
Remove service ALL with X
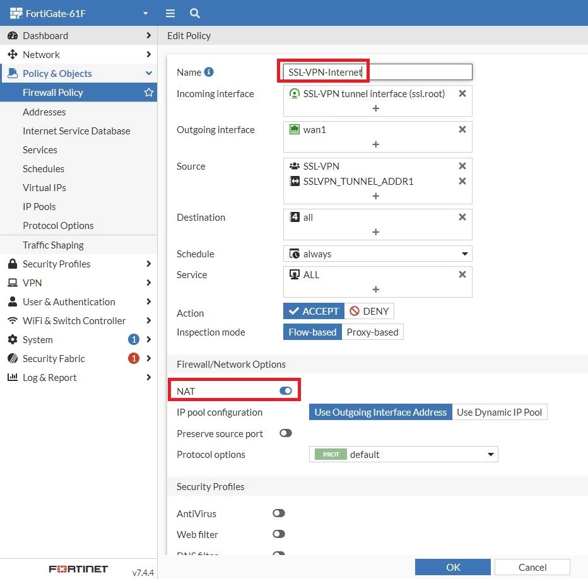(x=462, y=274)
